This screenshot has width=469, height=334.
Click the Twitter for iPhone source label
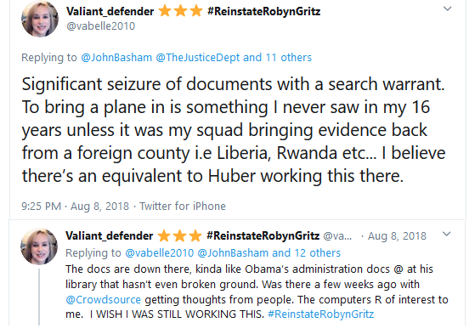tap(183, 207)
